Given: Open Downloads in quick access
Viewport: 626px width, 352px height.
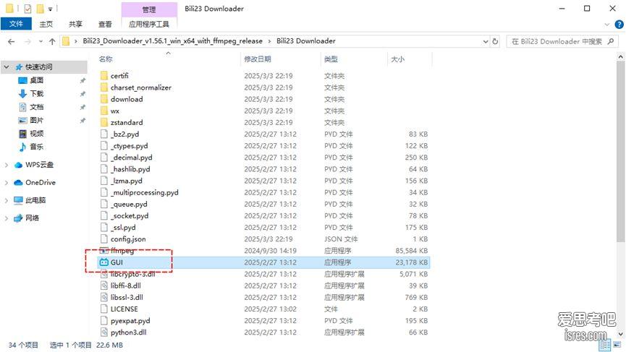Looking at the screenshot, I should (x=36, y=94).
